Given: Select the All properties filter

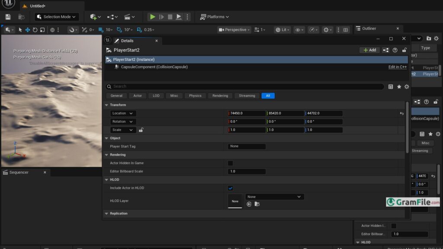Looking at the screenshot, I should pyautogui.click(x=268, y=96).
